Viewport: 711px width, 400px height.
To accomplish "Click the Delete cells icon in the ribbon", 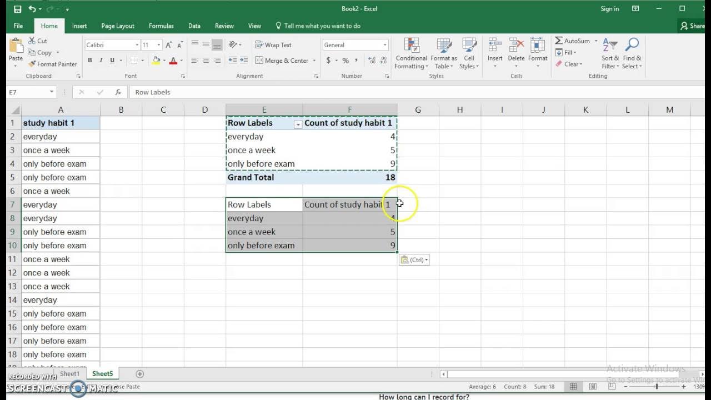I will pos(516,46).
